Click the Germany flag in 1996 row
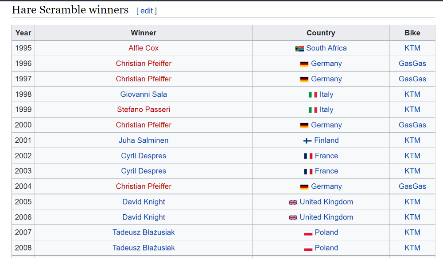The width and height of the screenshot is (443, 258). (x=304, y=64)
